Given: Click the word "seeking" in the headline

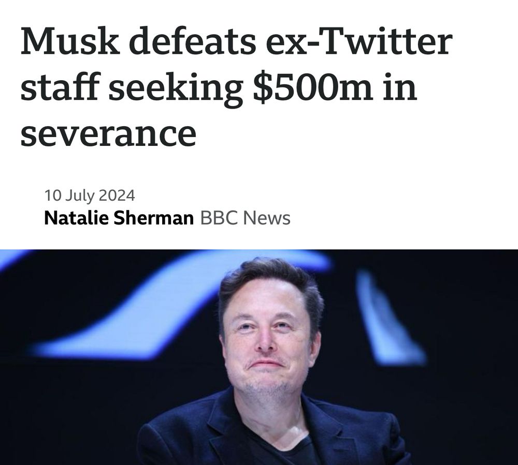Looking at the screenshot, I should [x=176, y=89].
